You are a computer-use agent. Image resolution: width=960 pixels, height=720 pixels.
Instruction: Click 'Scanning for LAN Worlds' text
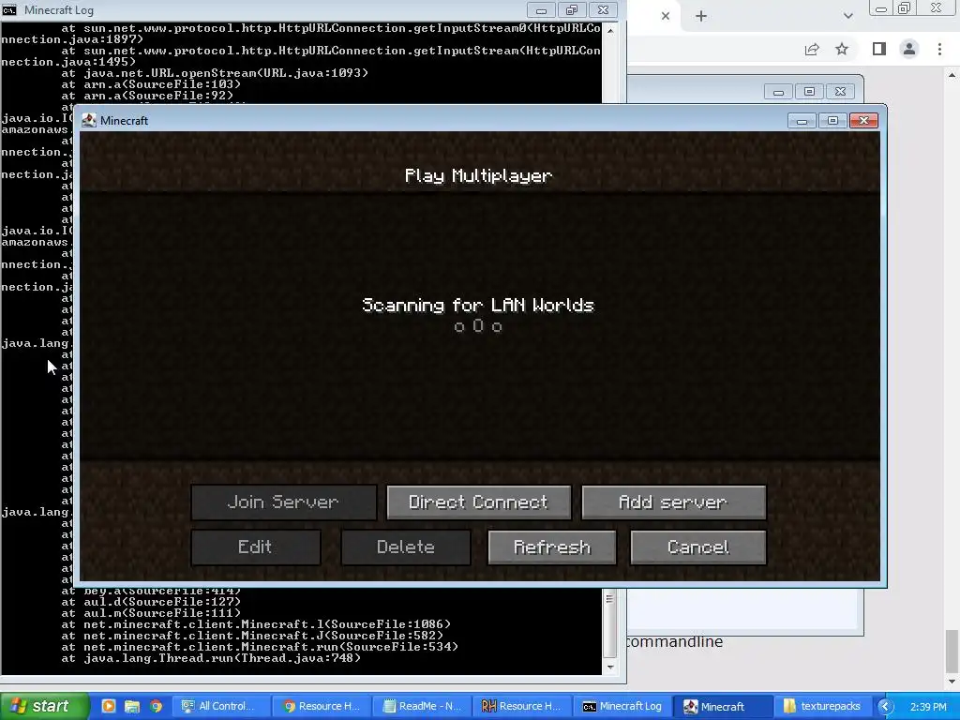click(x=478, y=305)
